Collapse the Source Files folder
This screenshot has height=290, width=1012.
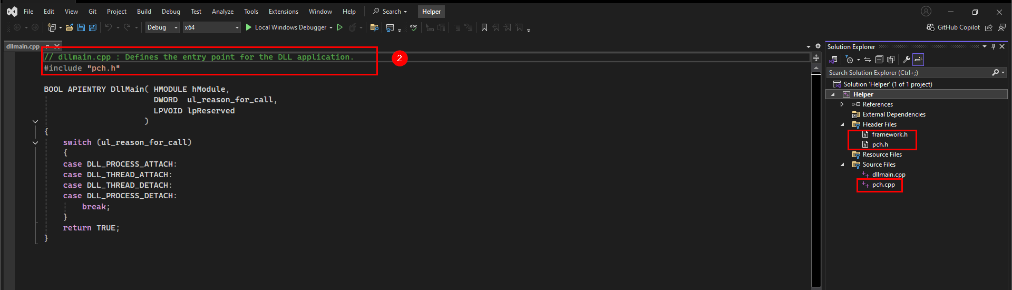pyautogui.click(x=842, y=165)
